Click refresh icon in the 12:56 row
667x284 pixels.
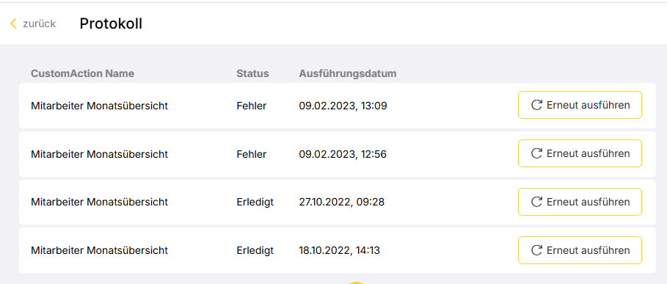coord(537,153)
